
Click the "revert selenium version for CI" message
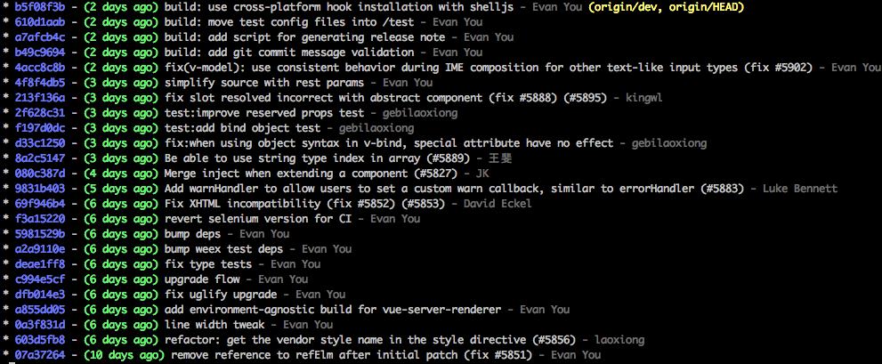(261, 219)
